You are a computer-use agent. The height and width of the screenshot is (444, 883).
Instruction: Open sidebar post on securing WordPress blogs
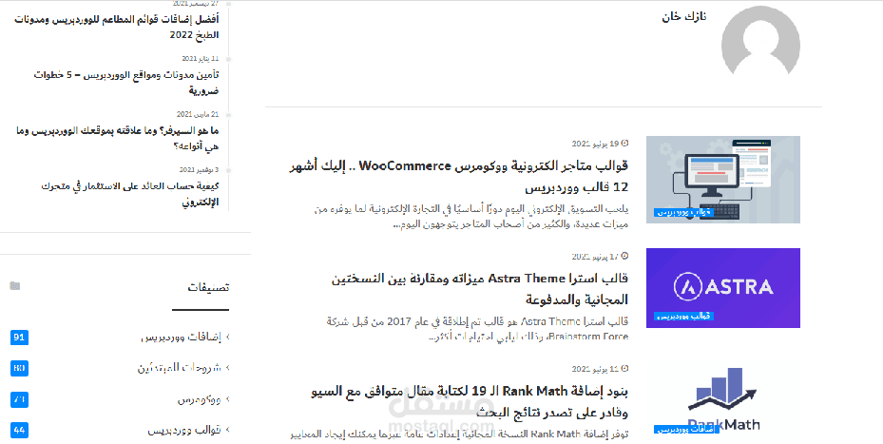(x=126, y=83)
